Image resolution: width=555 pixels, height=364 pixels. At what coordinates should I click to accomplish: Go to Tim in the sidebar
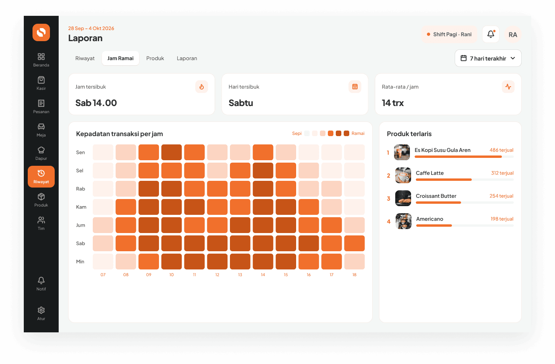tap(41, 223)
